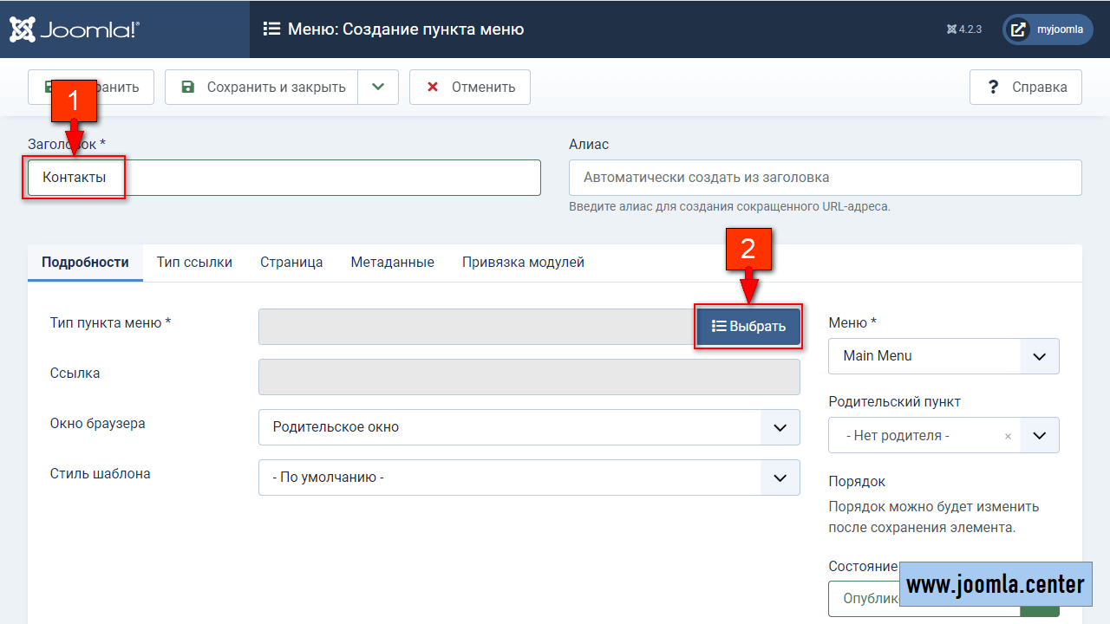Click the question mark Справка icon

coord(994,88)
